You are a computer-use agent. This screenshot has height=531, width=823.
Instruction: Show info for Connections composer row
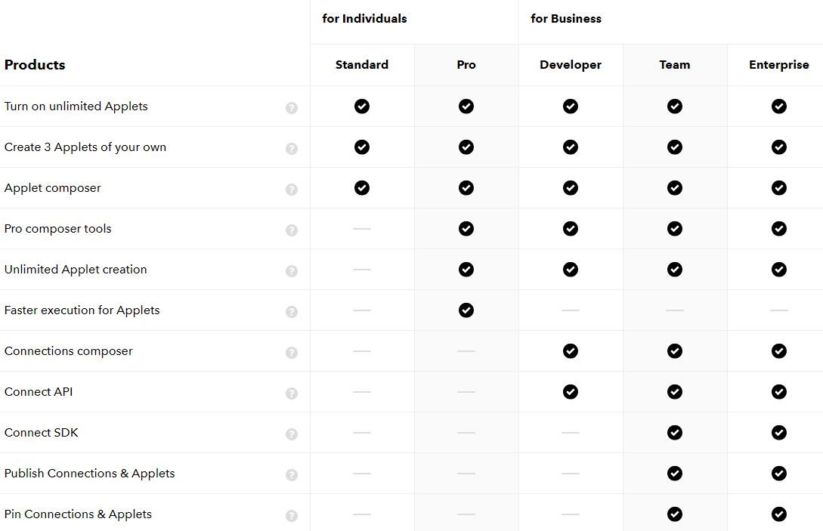pos(292,353)
